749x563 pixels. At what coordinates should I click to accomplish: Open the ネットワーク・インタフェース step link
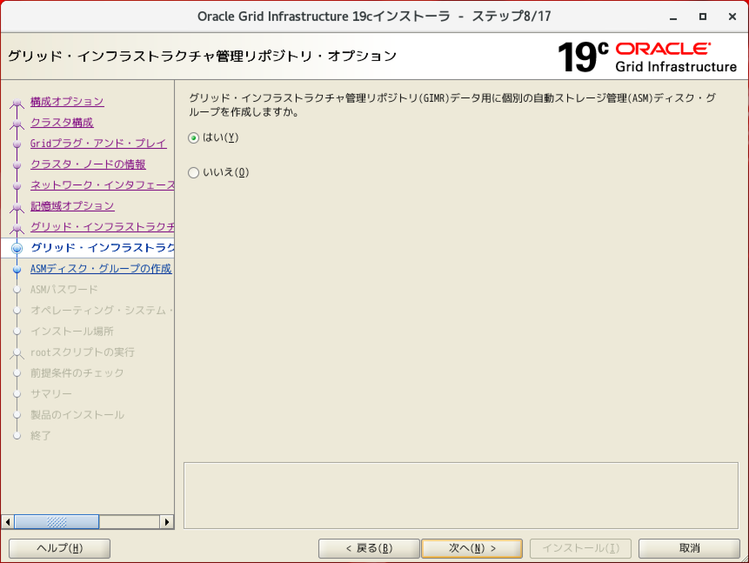coord(102,185)
